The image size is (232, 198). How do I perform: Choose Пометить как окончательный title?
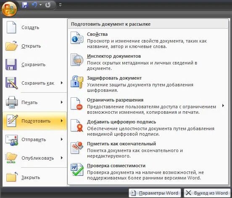(x=121, y=144)
